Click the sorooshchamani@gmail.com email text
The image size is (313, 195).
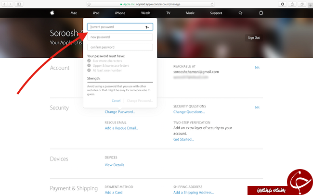(x=196, y=72)
